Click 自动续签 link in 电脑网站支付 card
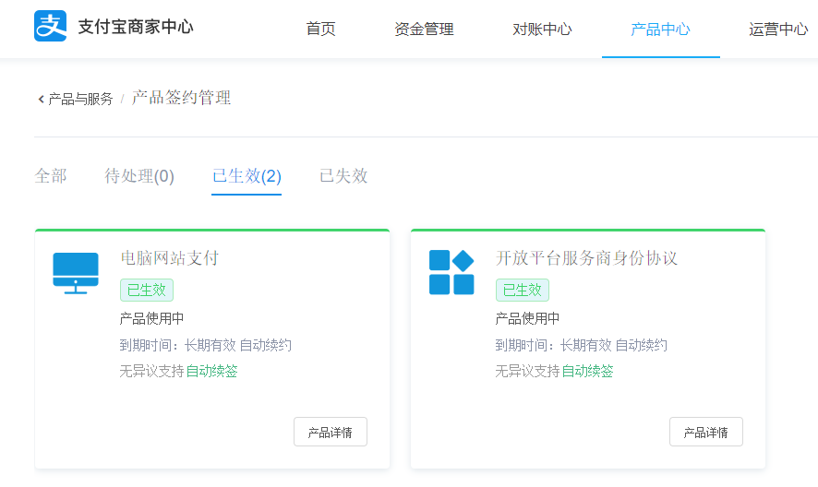Screen dimensions: 818x487 211,372
